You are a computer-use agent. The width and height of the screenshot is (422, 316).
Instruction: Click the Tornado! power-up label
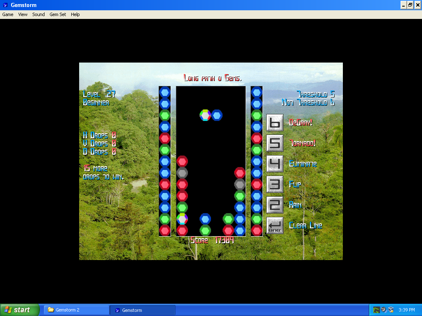coord(302,143)
